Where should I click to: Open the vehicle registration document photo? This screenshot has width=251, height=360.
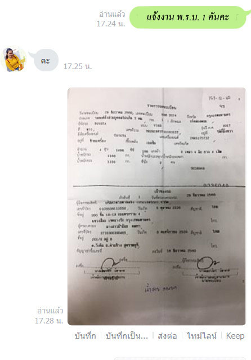(156, 206)
